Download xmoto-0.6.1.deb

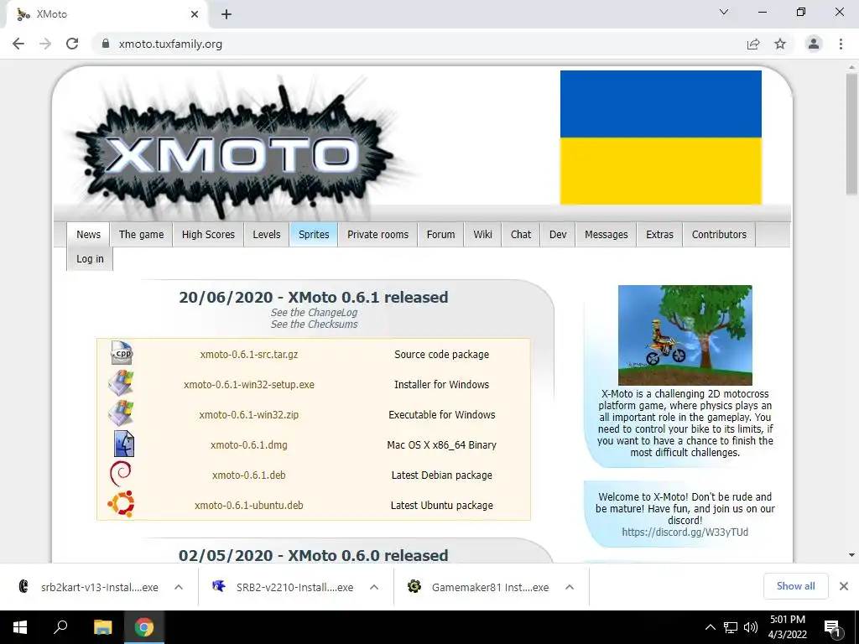tap(248, 475)
